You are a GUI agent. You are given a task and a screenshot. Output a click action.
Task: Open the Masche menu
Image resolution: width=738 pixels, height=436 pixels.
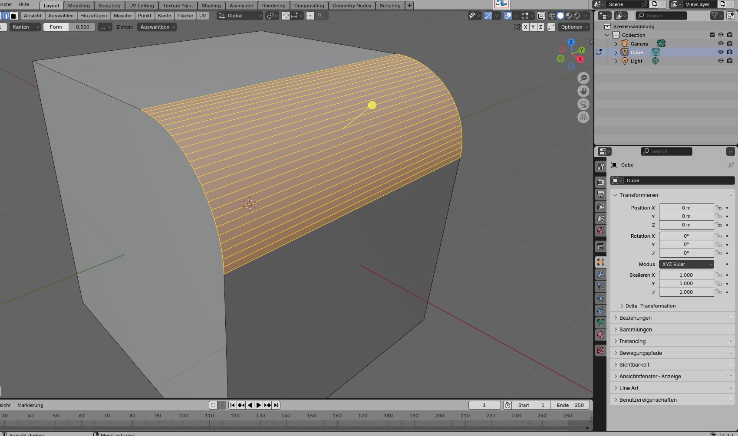tap(122, 16)
